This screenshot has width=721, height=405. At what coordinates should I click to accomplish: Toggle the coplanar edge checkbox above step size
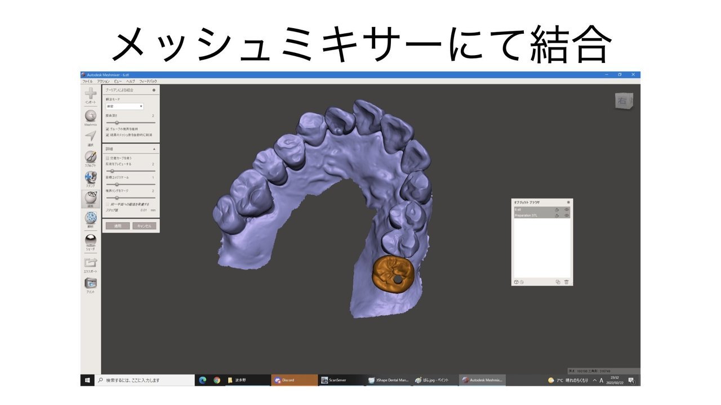[108, 204]
